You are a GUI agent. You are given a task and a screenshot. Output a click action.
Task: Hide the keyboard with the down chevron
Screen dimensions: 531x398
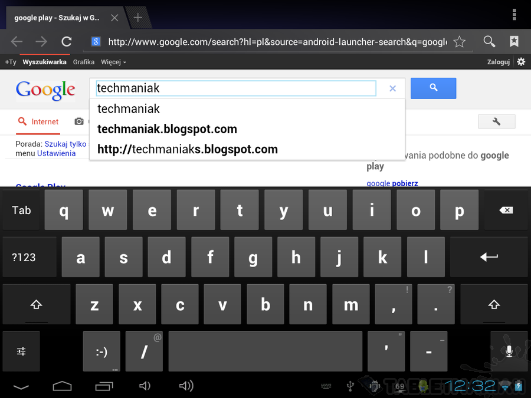[x=21, y=386]
